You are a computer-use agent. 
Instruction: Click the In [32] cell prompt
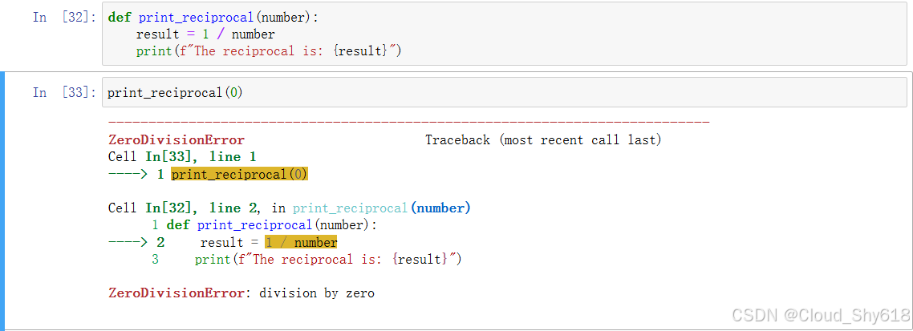pyautogui.click(x=64, y=17)
